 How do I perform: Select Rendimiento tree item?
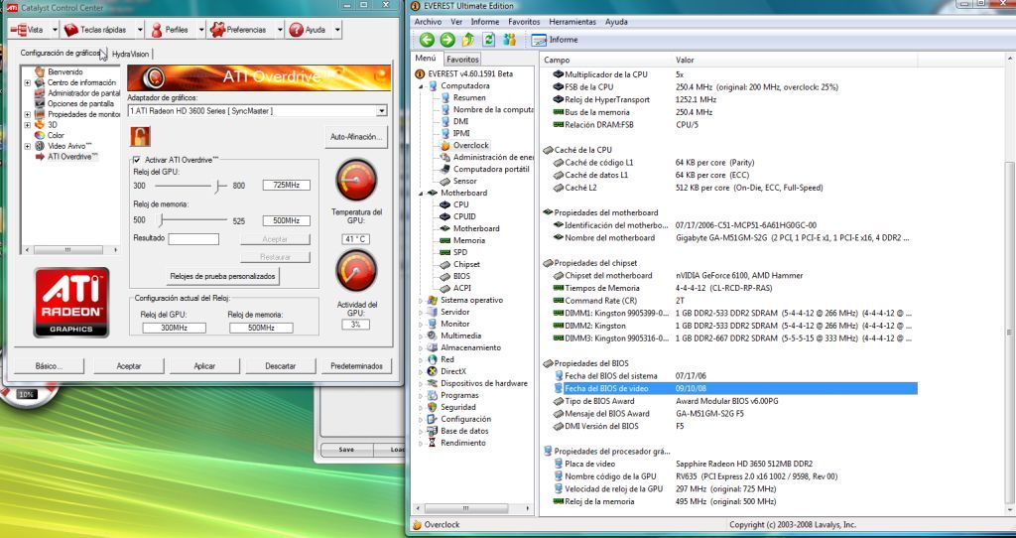[x=462, y=443]
